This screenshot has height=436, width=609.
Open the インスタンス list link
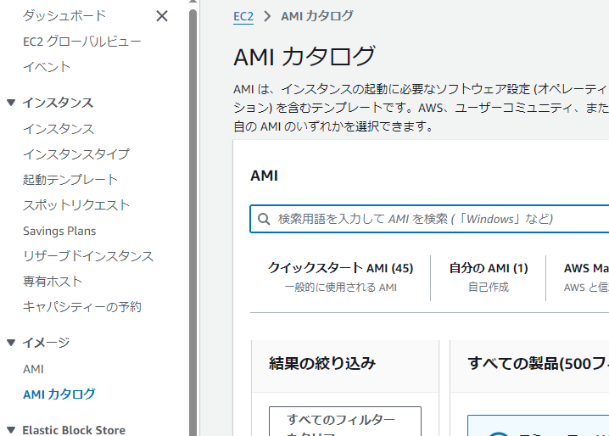pyautogui.click(x=59, y=129)
